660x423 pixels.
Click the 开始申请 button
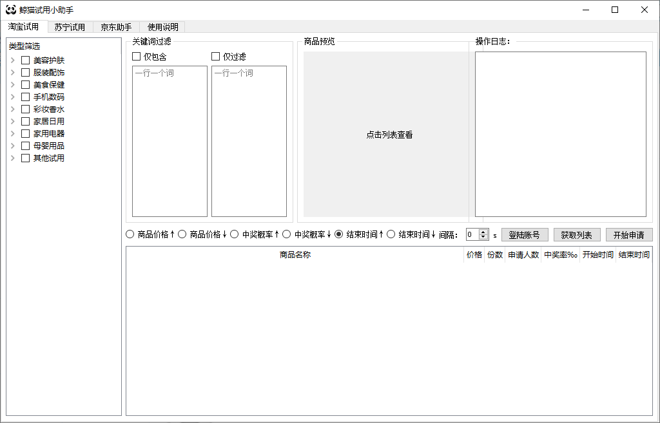click(629, 235)
